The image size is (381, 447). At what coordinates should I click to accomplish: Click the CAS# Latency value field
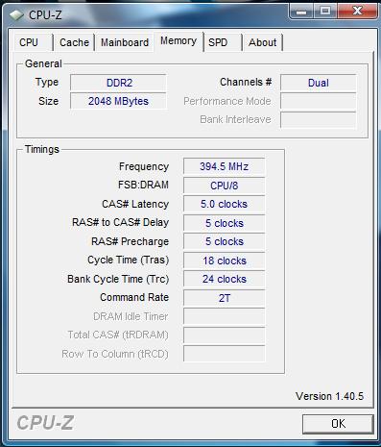point(225,204)
